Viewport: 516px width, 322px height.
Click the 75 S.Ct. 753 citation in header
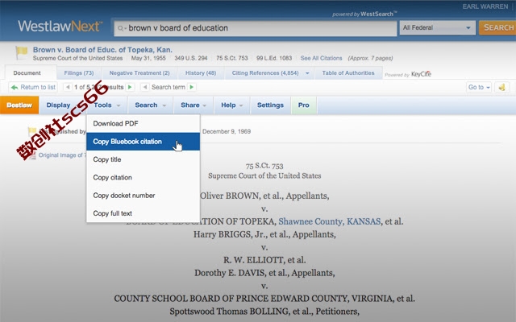tap(232, 58)
